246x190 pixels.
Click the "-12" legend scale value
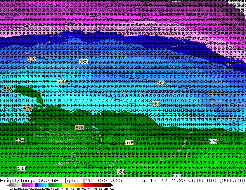(x=52, y=189)
